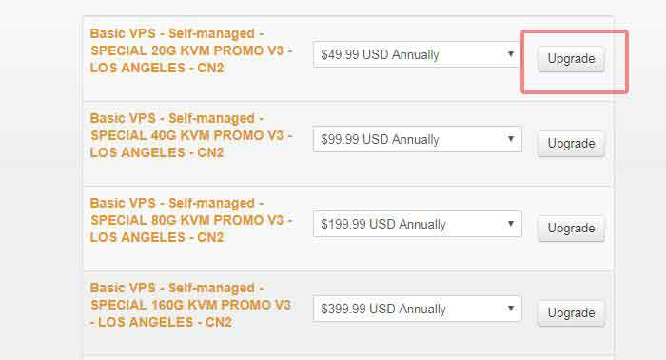The image size is (666, 360).
Task: Open the $199.99 USD Annually billing dropdown
Action: pyautogui.click(x=417, y=224)
